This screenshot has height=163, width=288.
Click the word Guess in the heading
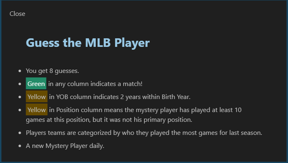(x=42, y=43)
